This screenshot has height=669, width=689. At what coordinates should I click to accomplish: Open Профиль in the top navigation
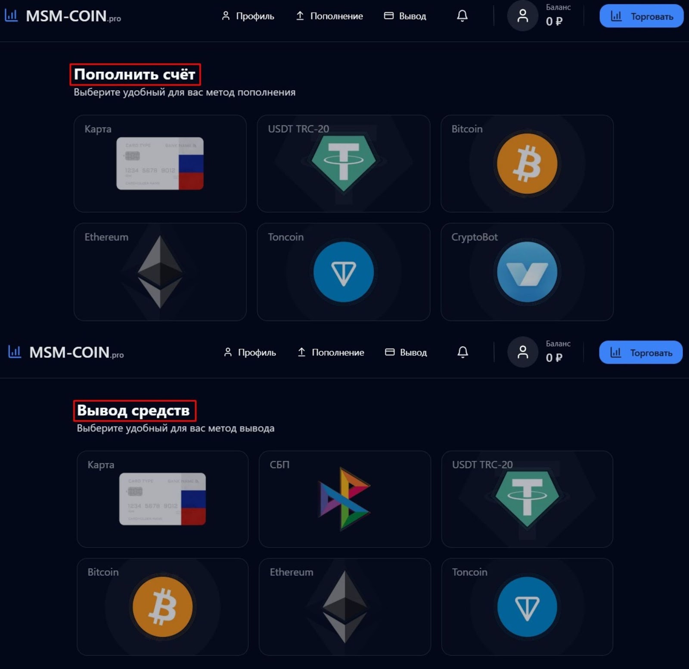click(248, 16)
